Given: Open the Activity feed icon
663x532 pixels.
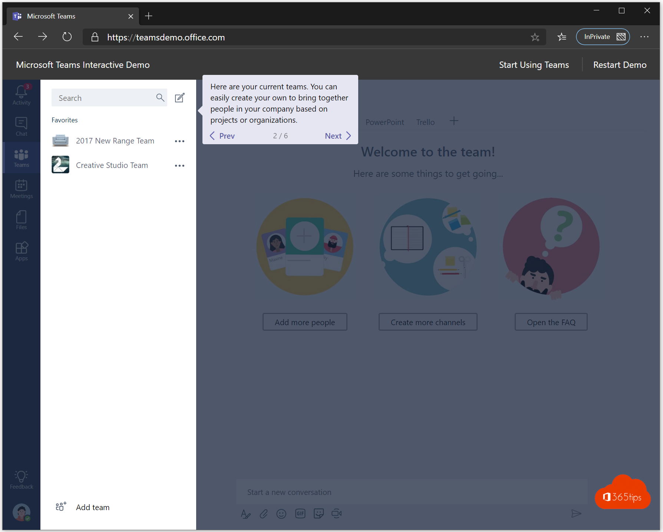Looking at the screenshot, I should tap(21, 95).
